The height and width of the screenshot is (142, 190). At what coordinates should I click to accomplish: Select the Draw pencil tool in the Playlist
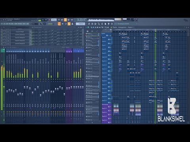[91, 27]
